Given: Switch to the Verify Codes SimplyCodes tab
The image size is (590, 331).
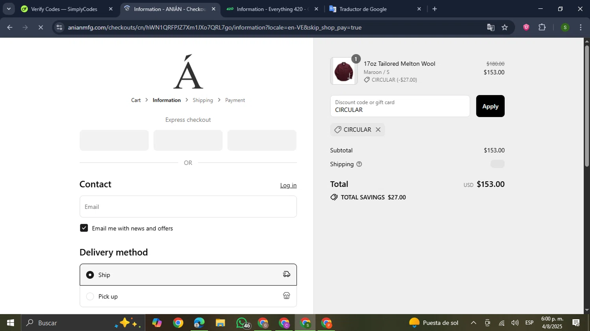Looking at the screenshot, I should [x=64, y=9].
